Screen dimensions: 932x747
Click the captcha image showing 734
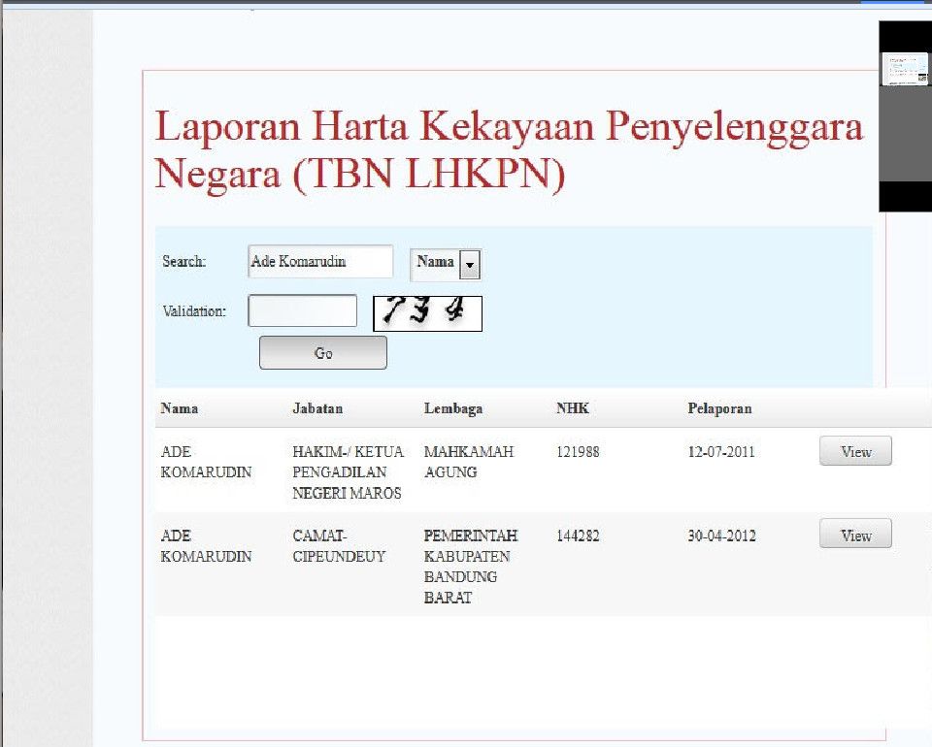pyautogui.click(x=427, y=313)
